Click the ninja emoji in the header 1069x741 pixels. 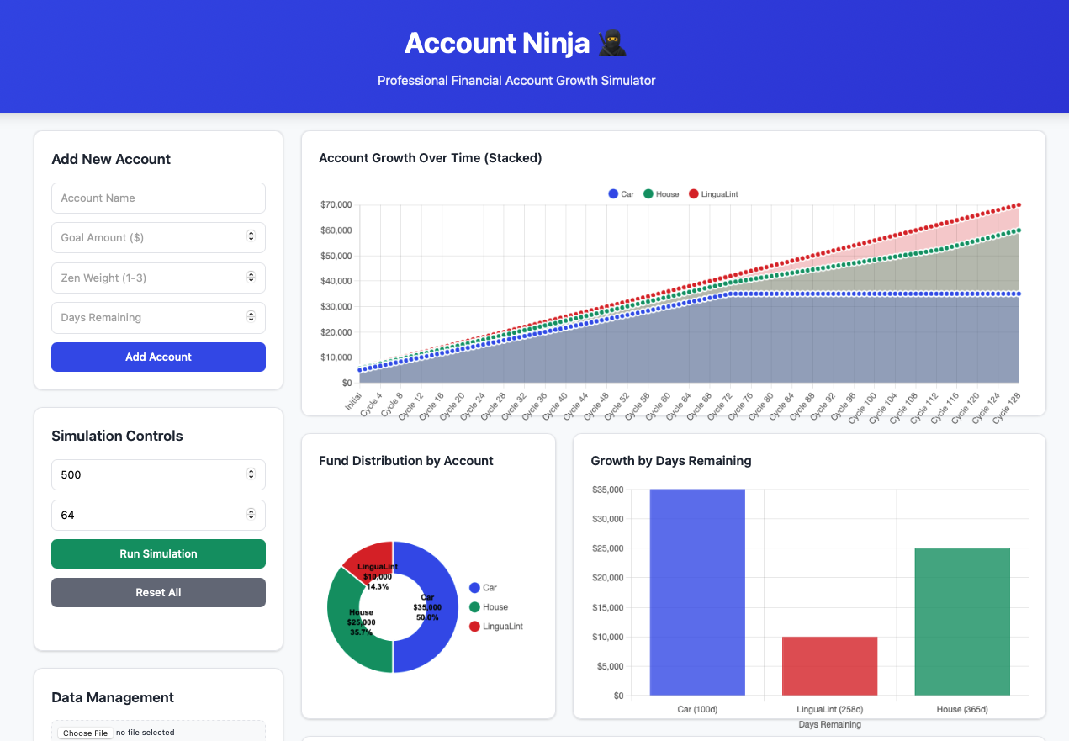click(x=612, y=43)
